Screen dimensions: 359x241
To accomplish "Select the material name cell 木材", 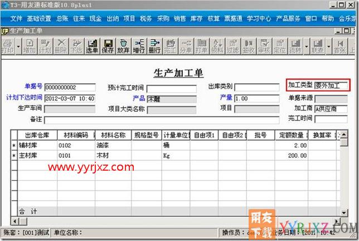I will [x=113, y=156].
